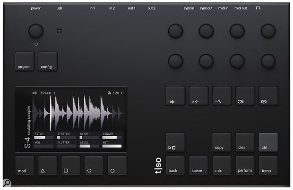The image size is (293, 190).
Task: Select the waveform sample icon button
Action: [176, 96]
